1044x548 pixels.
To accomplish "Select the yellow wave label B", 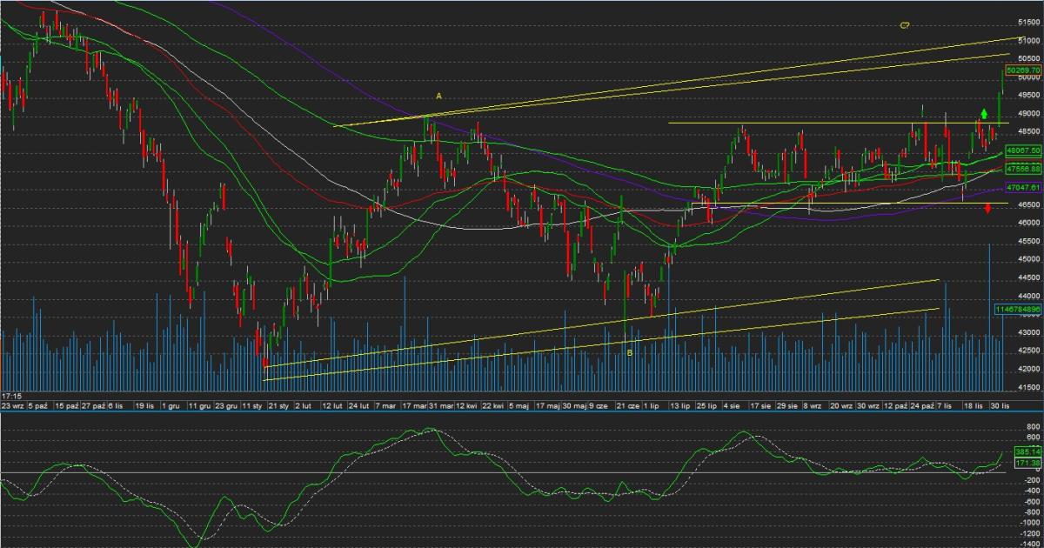I will [x=629, y=352].
